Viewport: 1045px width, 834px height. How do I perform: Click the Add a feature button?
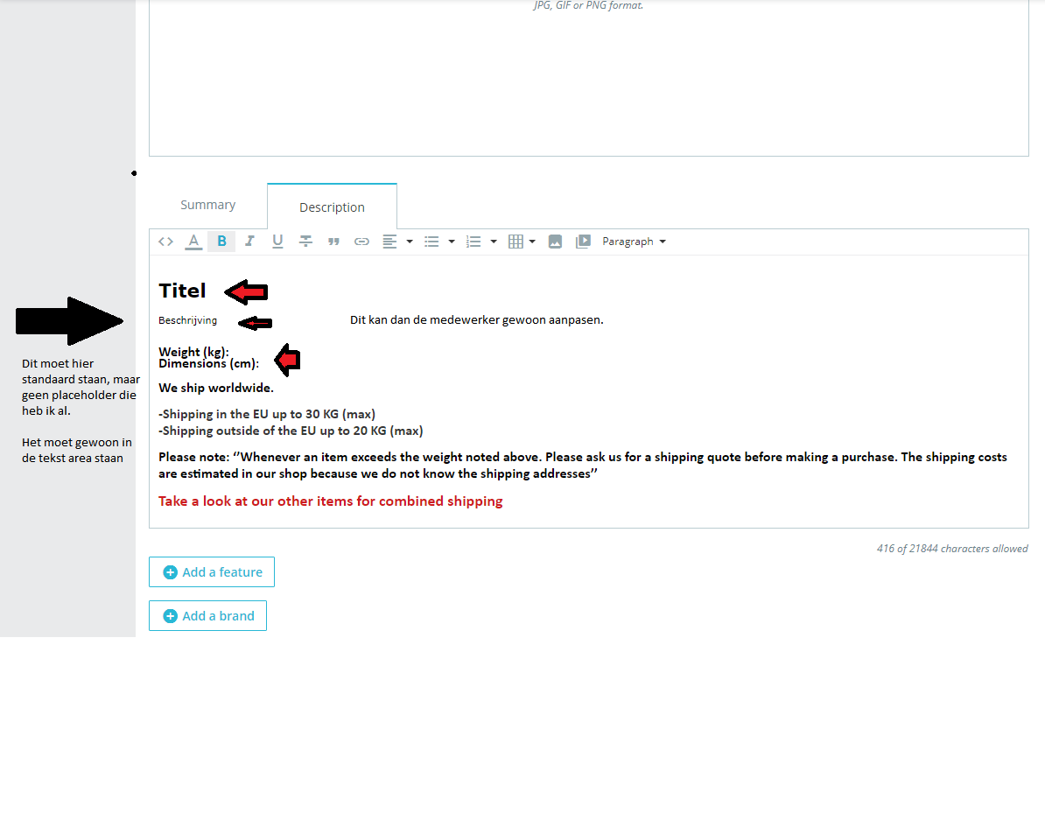(x=212, y=572)
